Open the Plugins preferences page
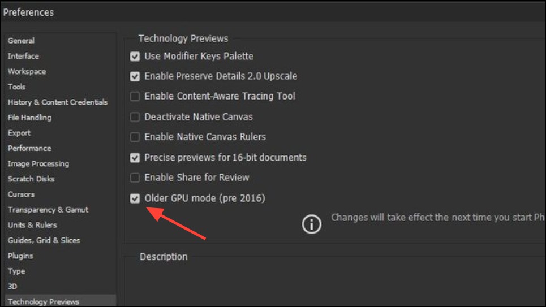The width and height of the screenshot is (546, 307). click(x=20, y=256)
